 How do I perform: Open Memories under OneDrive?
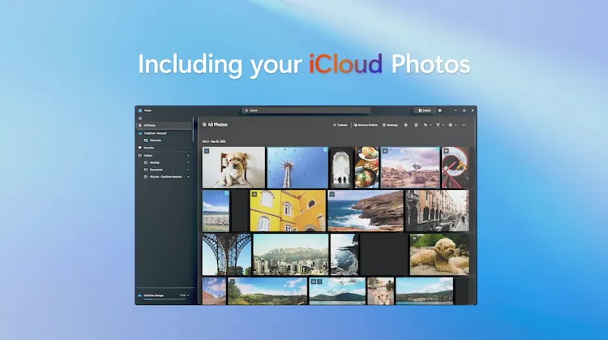coord(155,140)
